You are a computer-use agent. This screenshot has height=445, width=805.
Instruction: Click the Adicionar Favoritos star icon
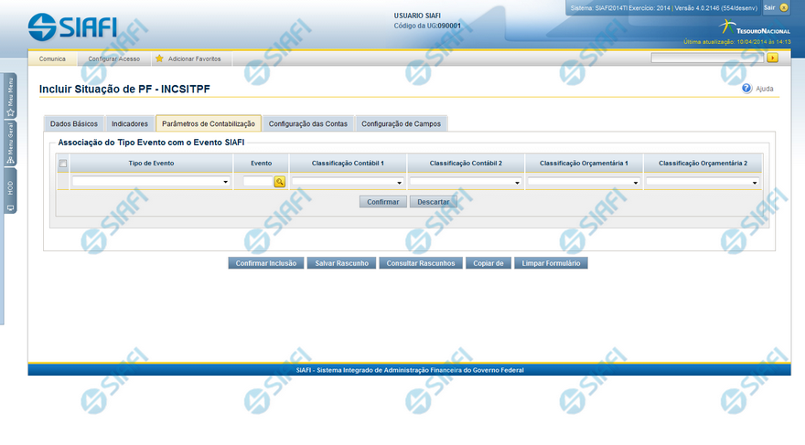(159, 58)
